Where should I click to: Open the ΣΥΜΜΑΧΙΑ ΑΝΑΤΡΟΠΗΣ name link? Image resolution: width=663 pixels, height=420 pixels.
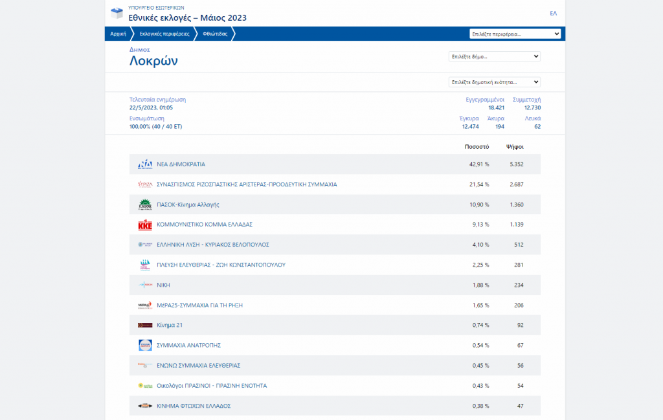(x=188, y=345)
